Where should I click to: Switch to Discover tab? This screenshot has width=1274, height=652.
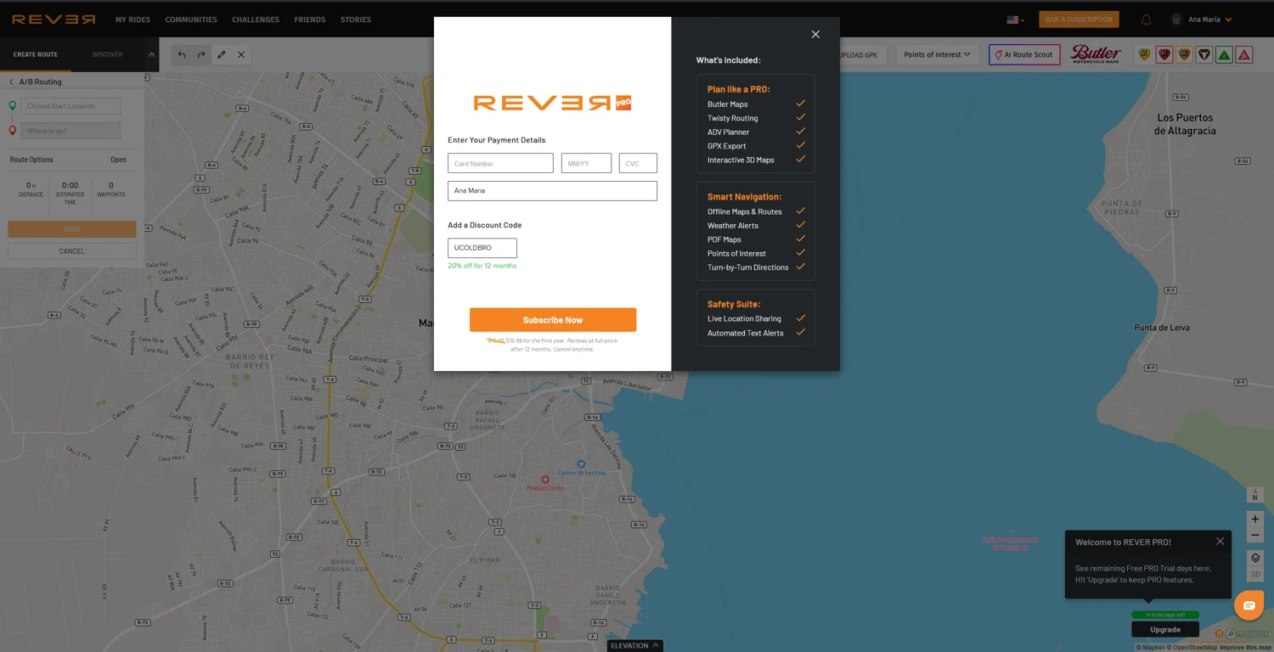click(x=108, y=54)
